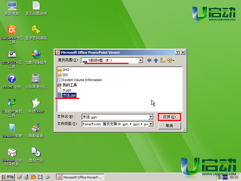Click the 打开 button
This screenshot has width=241, height=181.
click(170, 117)
